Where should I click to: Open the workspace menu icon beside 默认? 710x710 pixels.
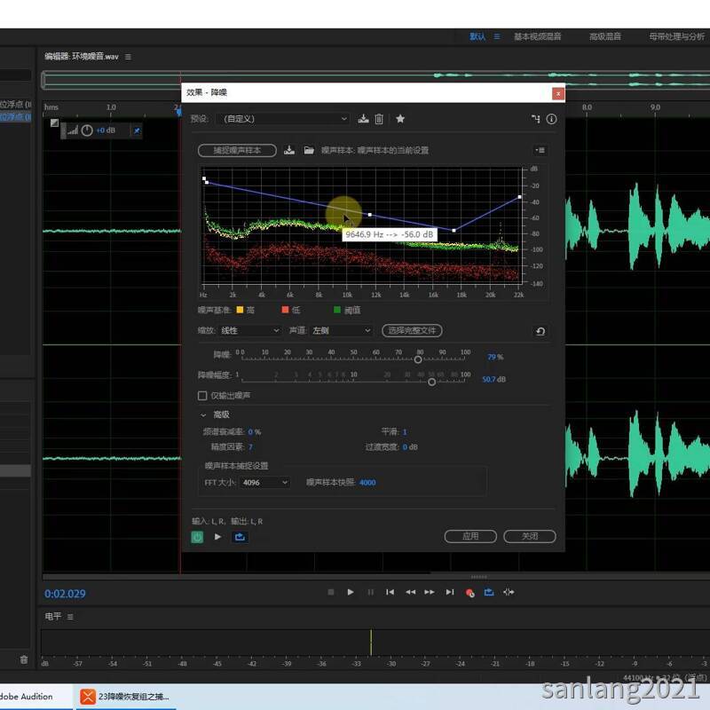coord(497,36)
